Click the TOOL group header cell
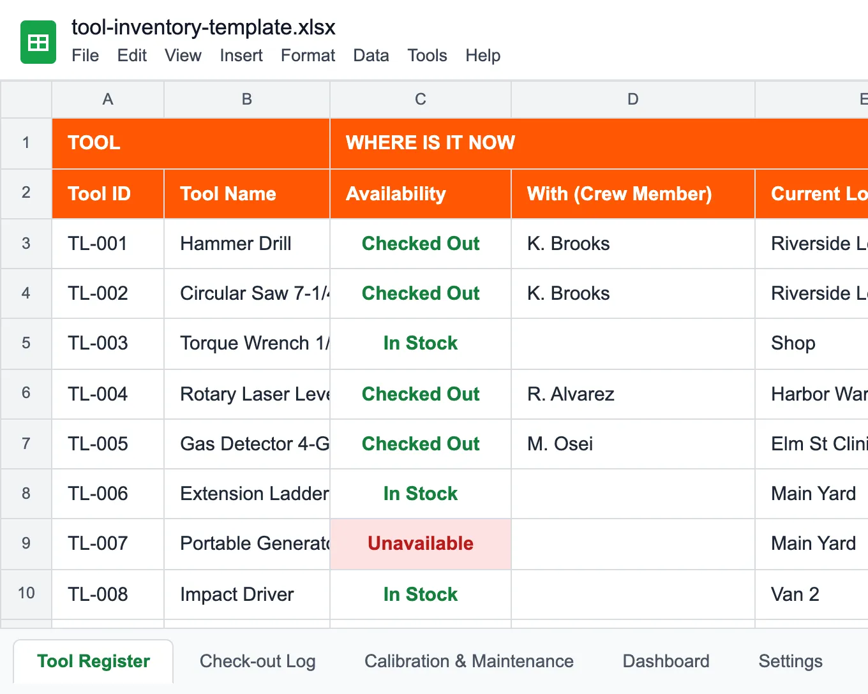This screenshot has width=868, height=694. (x=191, y=143)
